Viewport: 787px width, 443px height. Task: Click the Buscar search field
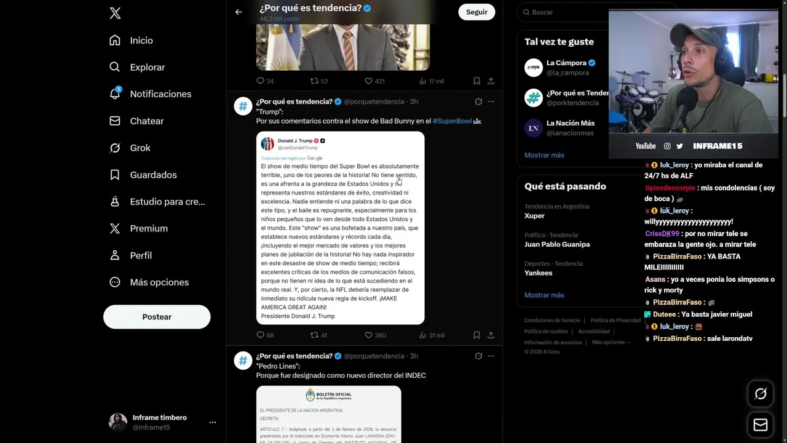coord(566,12)
